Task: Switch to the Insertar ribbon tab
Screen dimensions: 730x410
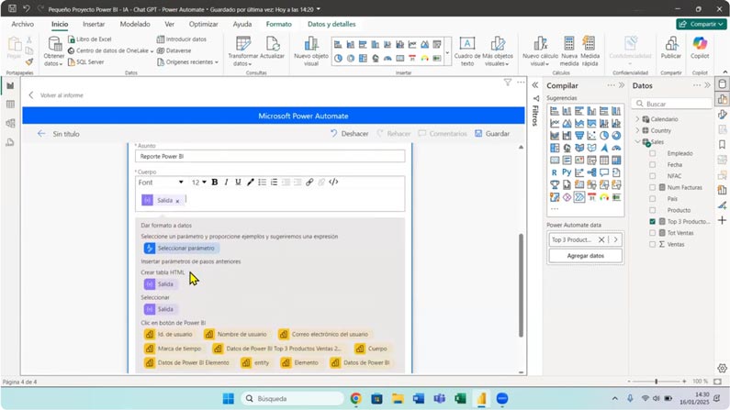Action: pos(94,25)
